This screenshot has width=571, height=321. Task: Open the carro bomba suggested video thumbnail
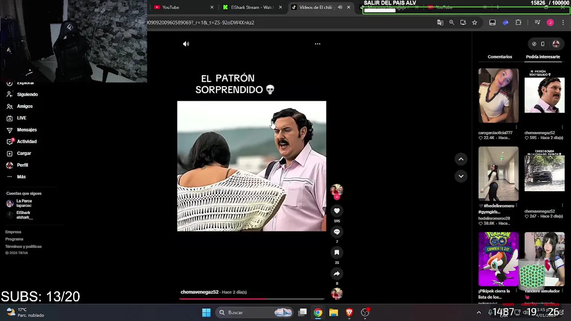click(544, 173)
